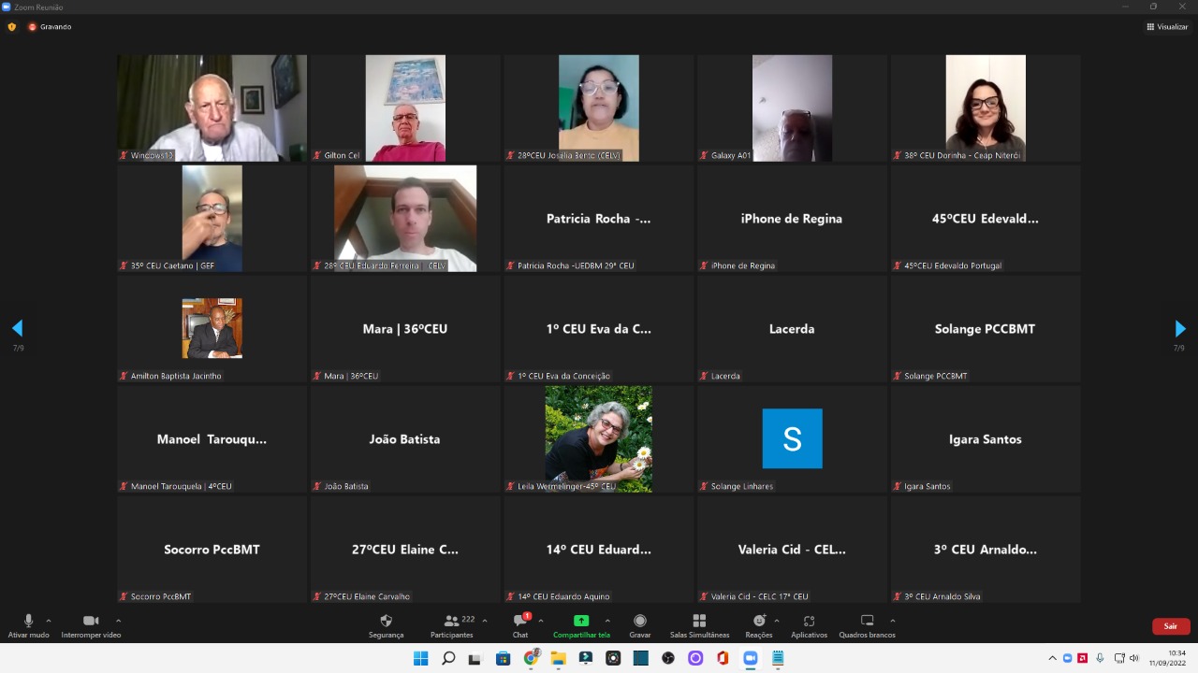Screen dimensions: 1198x673
Task: Toggle microphone with Ativar mudo
Action: [28, 625]
